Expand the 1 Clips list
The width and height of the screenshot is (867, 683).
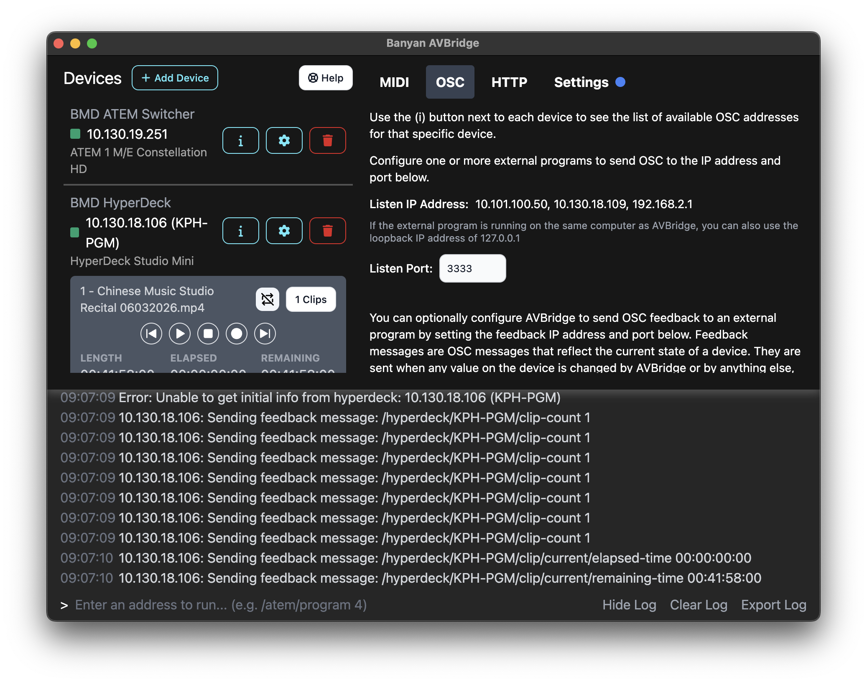tap(311, 299)
